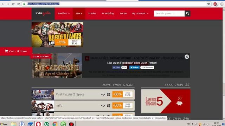
Task: Open the Less than 5 banner
Action: point(166,101)
